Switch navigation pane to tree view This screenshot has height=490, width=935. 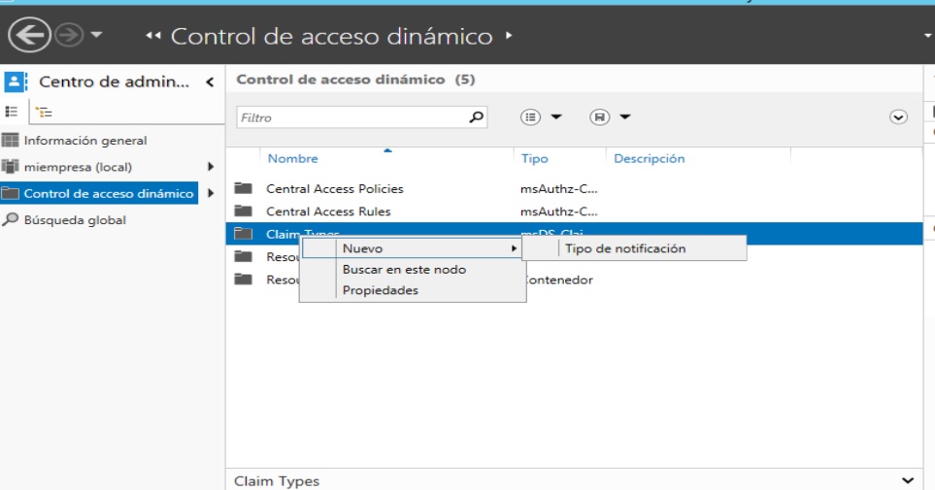44,112
